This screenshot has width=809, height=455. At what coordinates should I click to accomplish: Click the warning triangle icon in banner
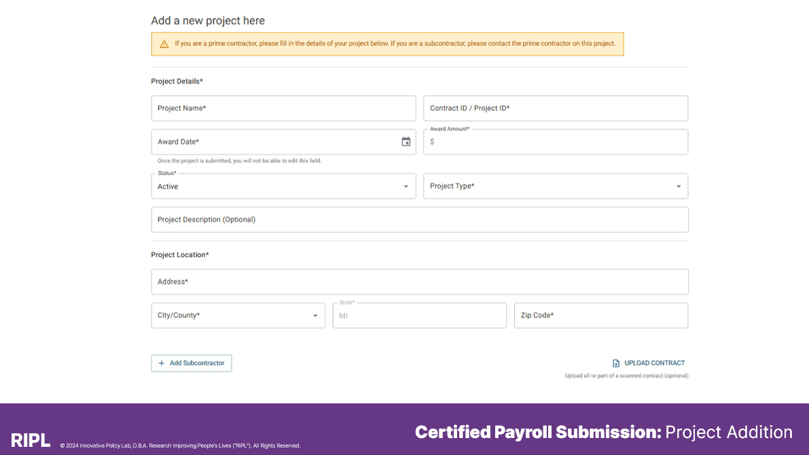164,44
